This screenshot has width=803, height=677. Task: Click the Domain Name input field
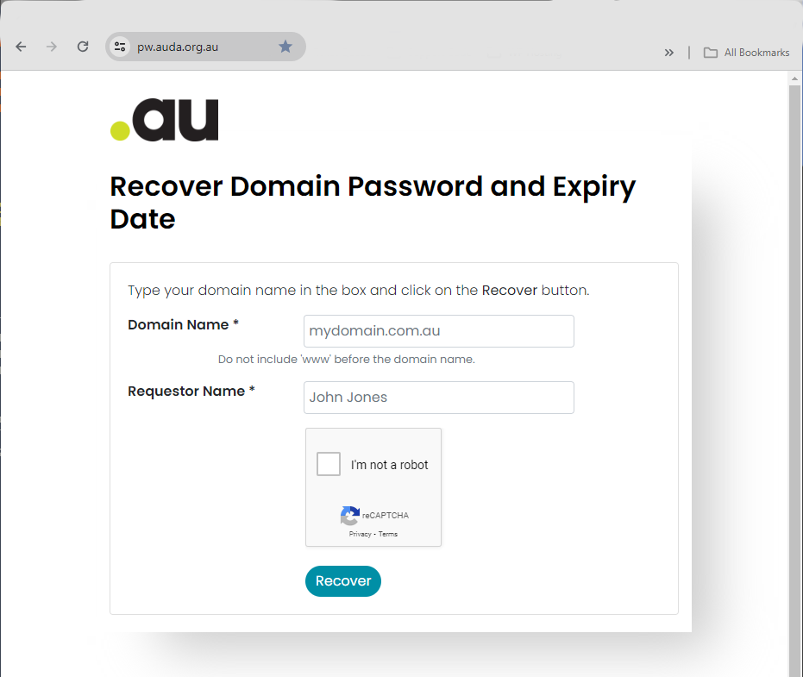pos(438,331)
